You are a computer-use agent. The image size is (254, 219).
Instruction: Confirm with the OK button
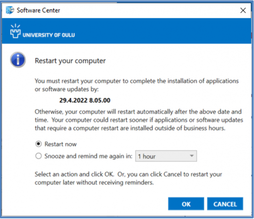point(186,204)
